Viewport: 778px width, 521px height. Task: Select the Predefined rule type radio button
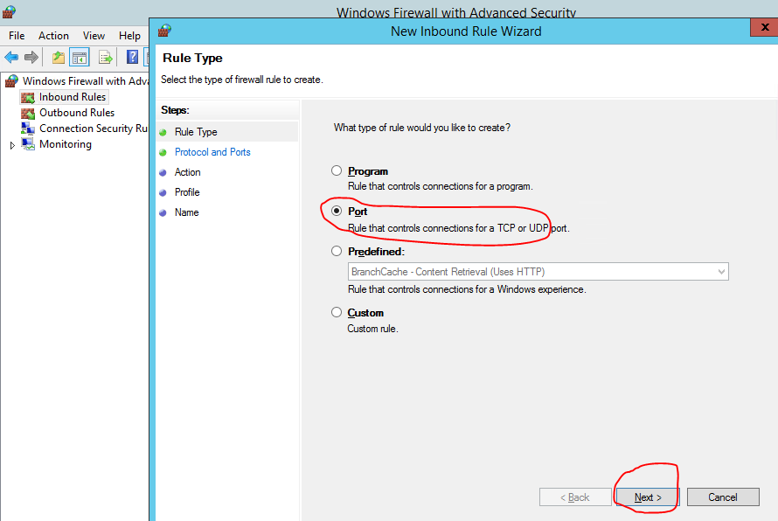pyautogui.click(x=337, y=251)
